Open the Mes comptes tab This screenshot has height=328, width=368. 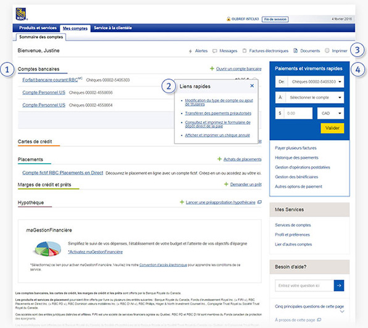pyautogui.click(x=75, y=28)
